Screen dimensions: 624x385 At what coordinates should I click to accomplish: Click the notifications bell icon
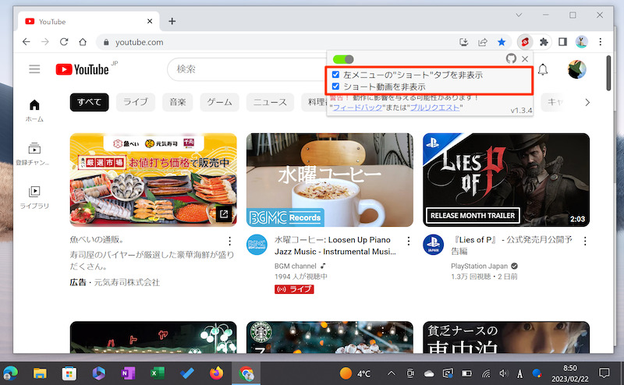pyautogui.click(x=543, y=70)
